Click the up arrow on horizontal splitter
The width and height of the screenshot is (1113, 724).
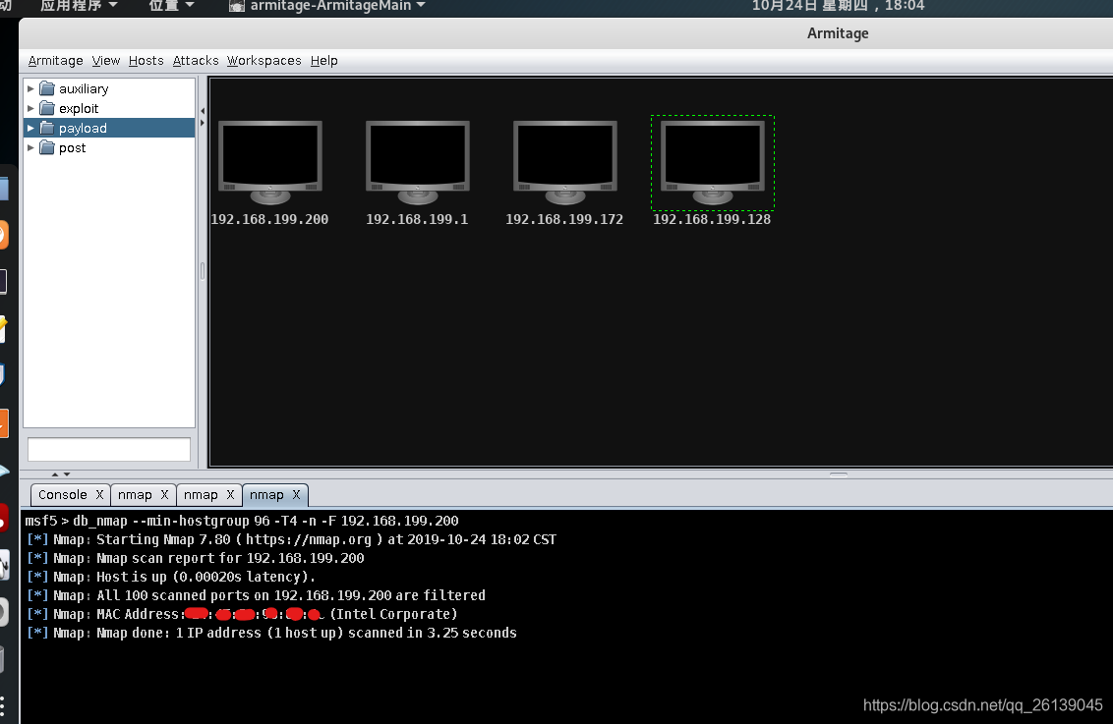pos(55,473)
